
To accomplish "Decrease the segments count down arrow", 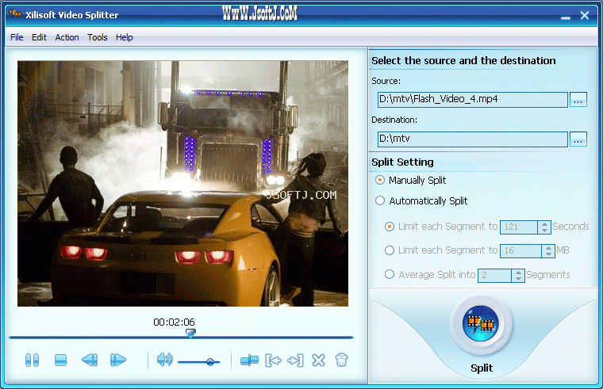I will pos(518,278).
